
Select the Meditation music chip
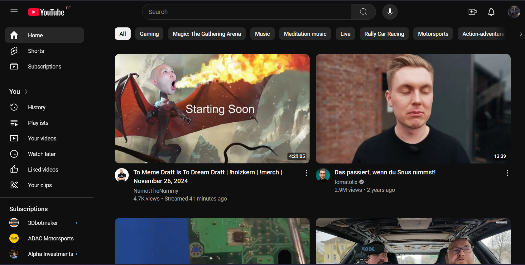305,34
